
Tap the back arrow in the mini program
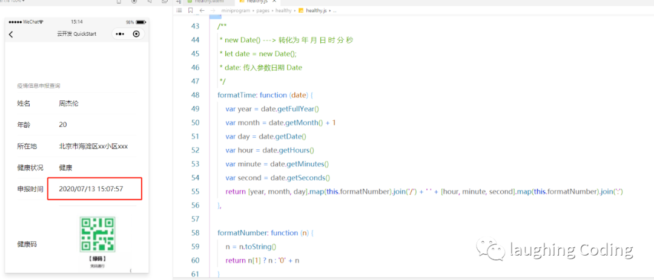pyautogui.click(x=11, y=34)
